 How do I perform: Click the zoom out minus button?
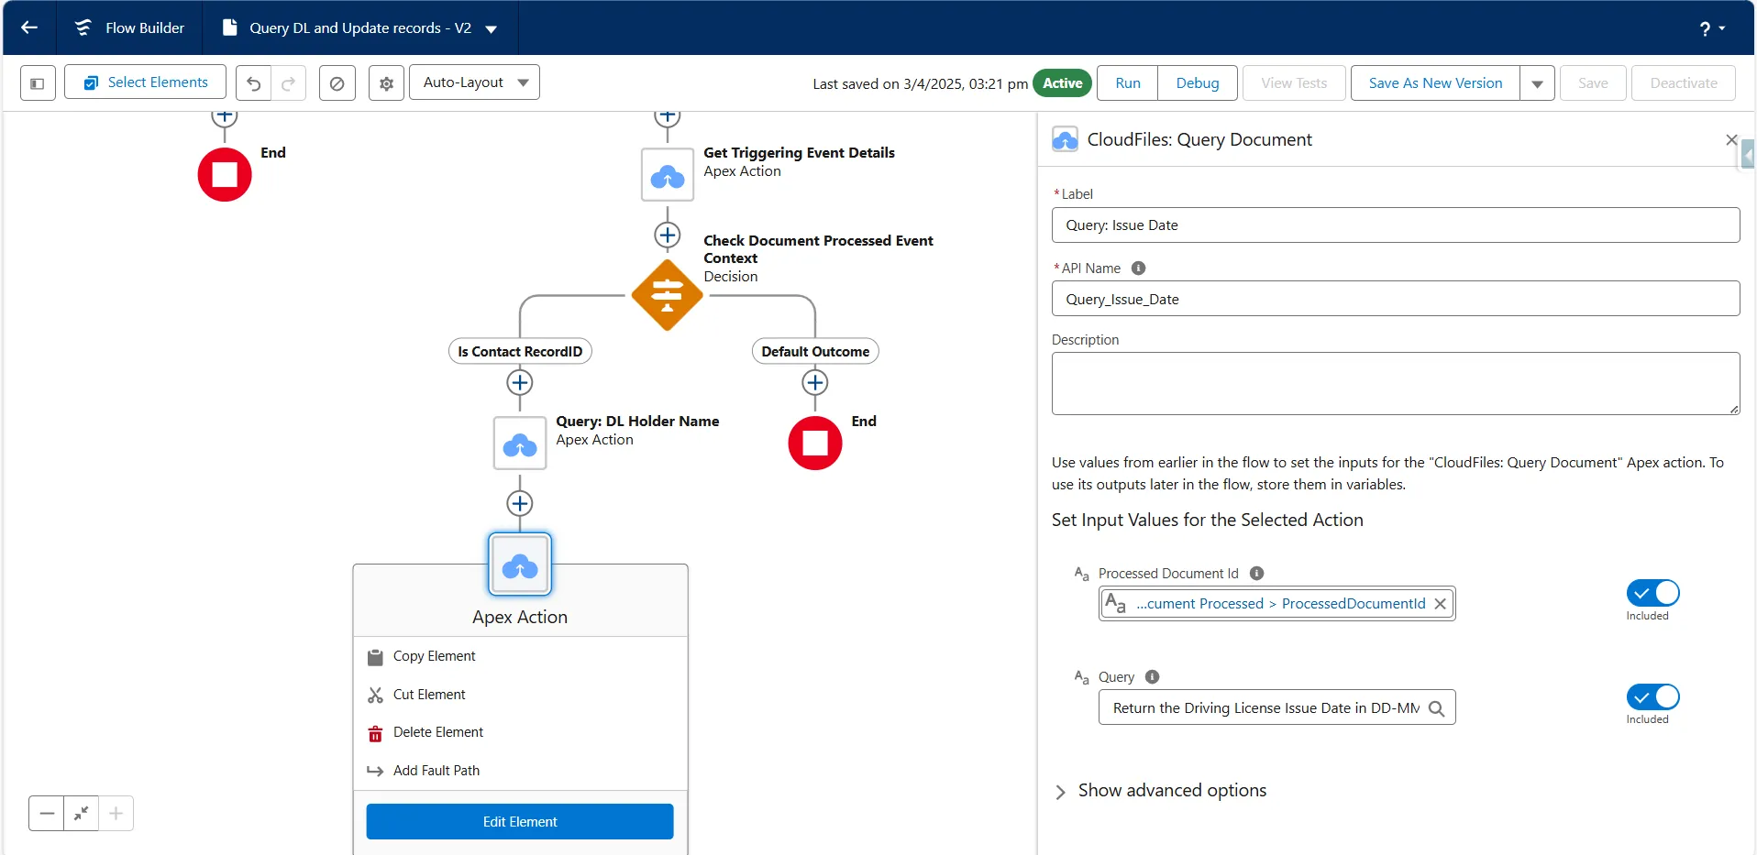47,813
